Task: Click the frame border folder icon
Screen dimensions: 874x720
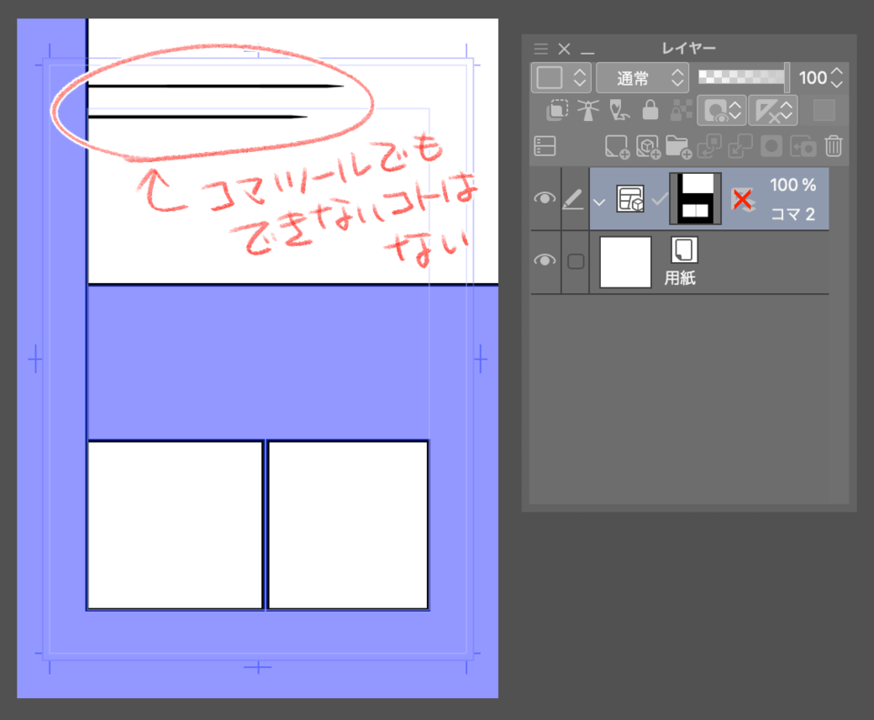Action: pos(630,198)
